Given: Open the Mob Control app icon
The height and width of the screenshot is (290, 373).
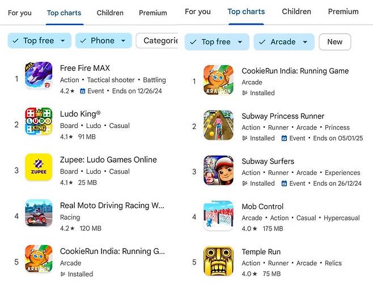Looking at the screenshot, I should point(218,215).
